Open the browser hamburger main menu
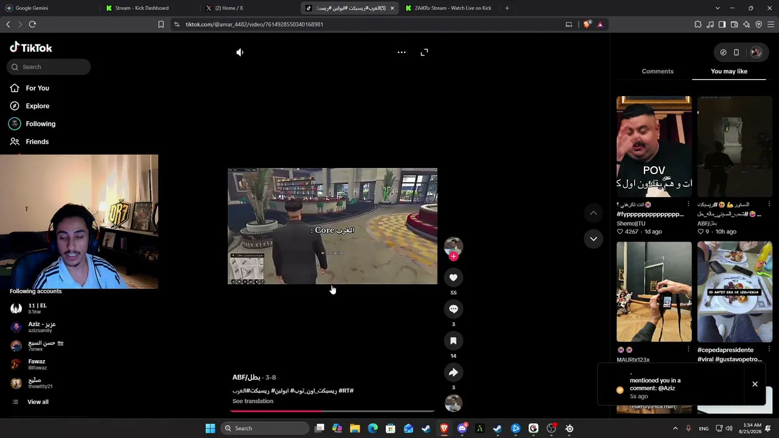 [771, 24]
